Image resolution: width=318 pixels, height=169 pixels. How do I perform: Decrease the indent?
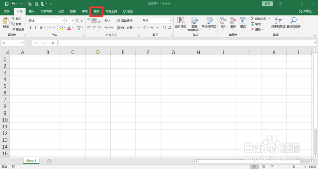(106, 28)
